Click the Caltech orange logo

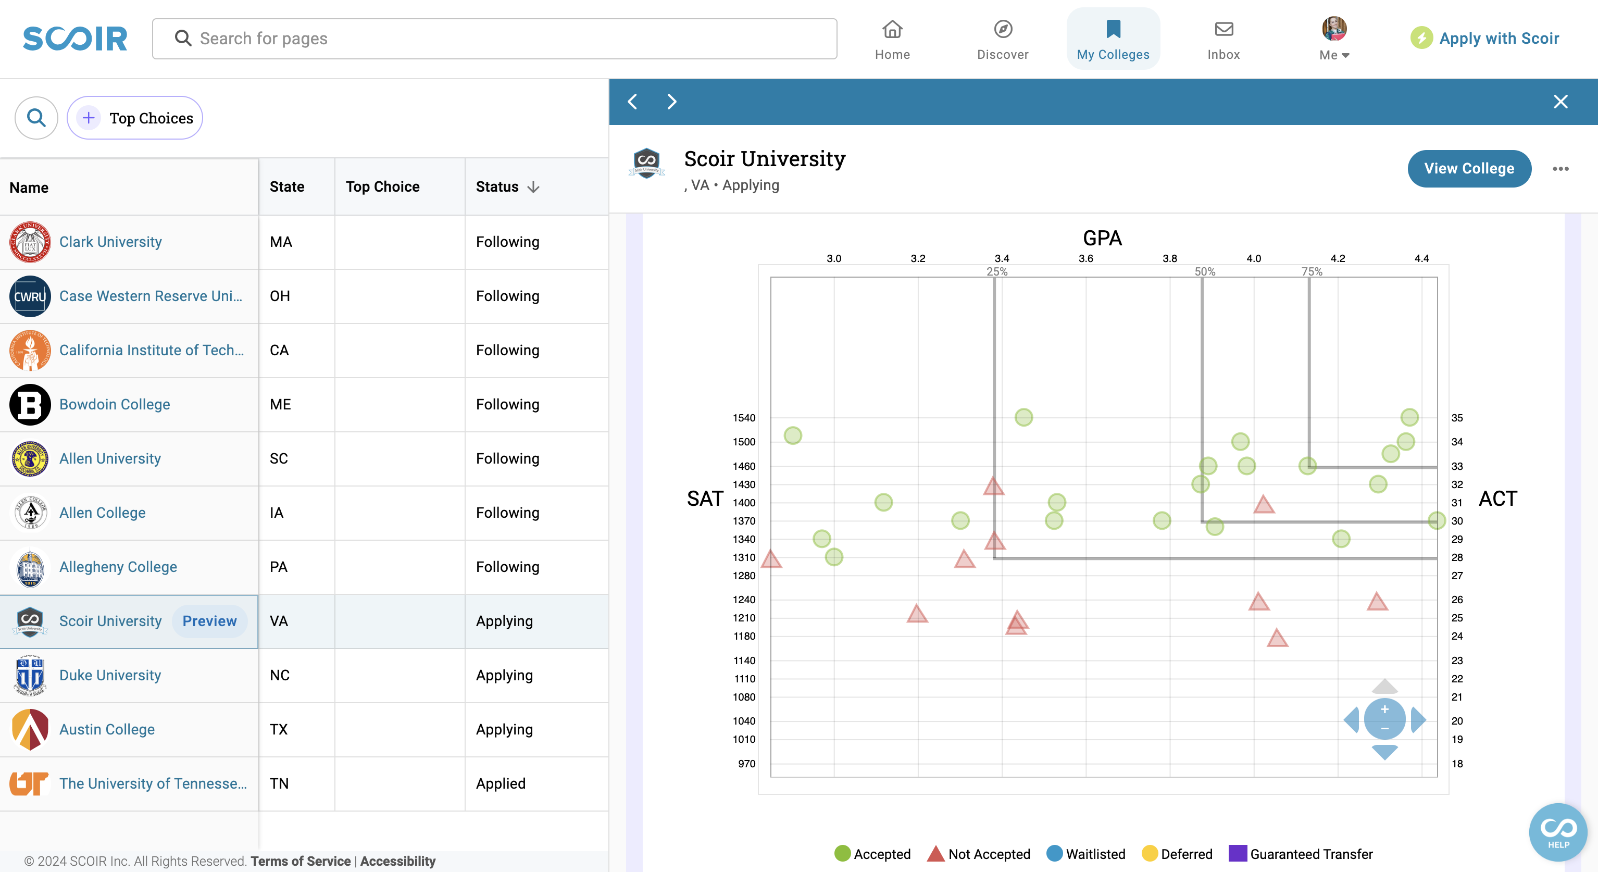(x=30, y=350)
